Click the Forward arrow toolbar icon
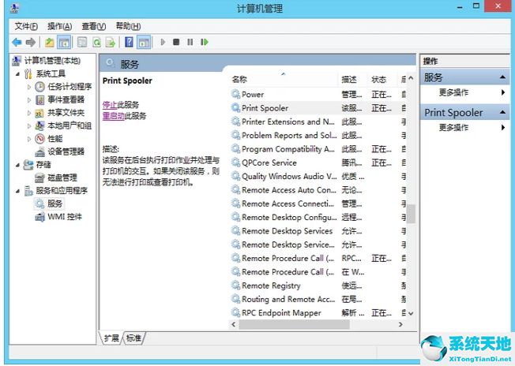The width and height of the screenshot is (515, 366). (31, 42)
